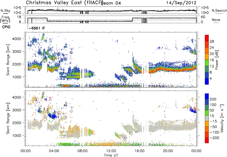Click the '2000' tick on the power panel
This screenshot has height=157, width=227.
[x=17, y=64]
